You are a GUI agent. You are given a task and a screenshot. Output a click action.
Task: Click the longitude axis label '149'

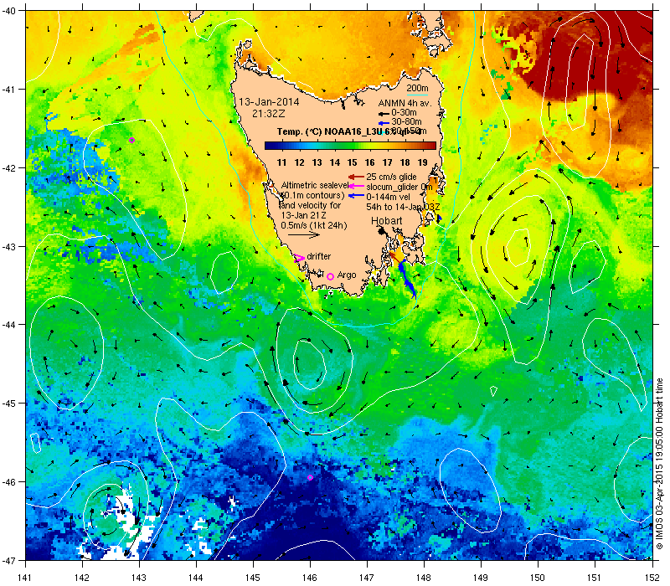pos(481,578)
